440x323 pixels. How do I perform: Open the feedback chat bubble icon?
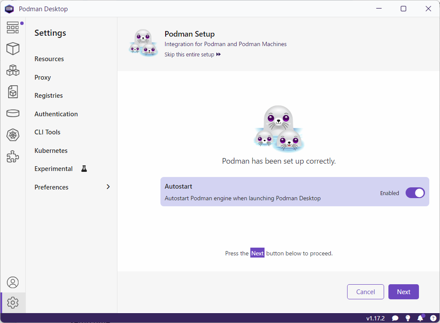coord(395,318)
